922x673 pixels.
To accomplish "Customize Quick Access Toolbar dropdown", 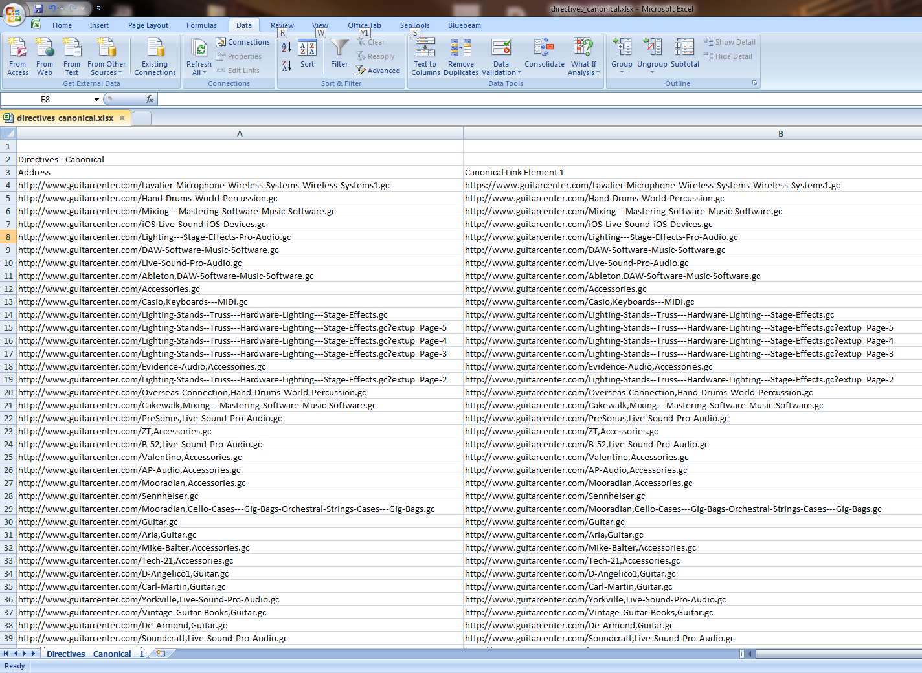I will (98, 8).
